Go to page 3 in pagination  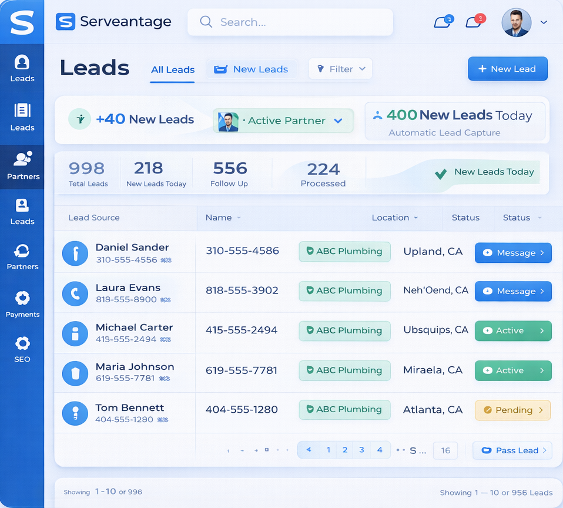pos(361,450)
